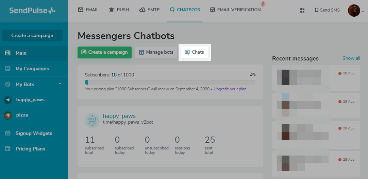The width and height of the screenshot is (368, 179).
Task: Go to Pricing Plans in sidebar
Action: click(30, 149)
